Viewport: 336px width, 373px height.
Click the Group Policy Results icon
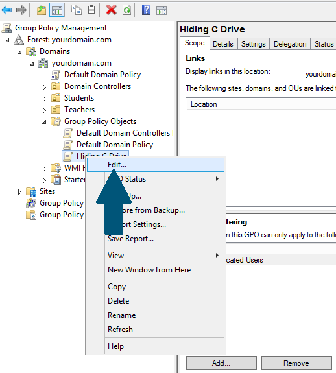(x=31, y=215)
